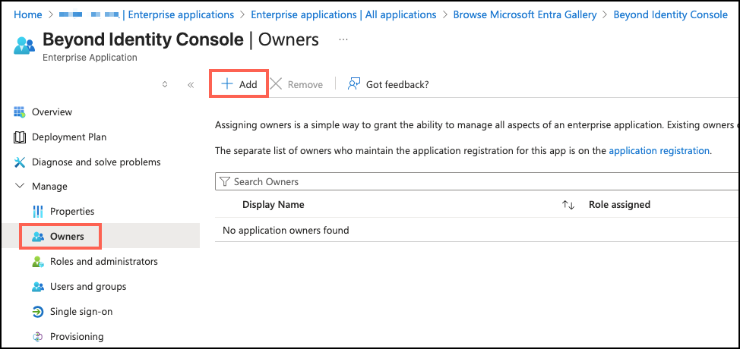This screenshot has width=740, height=349.
Task: Click the Properties bars icon
Action: pos(38,212)
